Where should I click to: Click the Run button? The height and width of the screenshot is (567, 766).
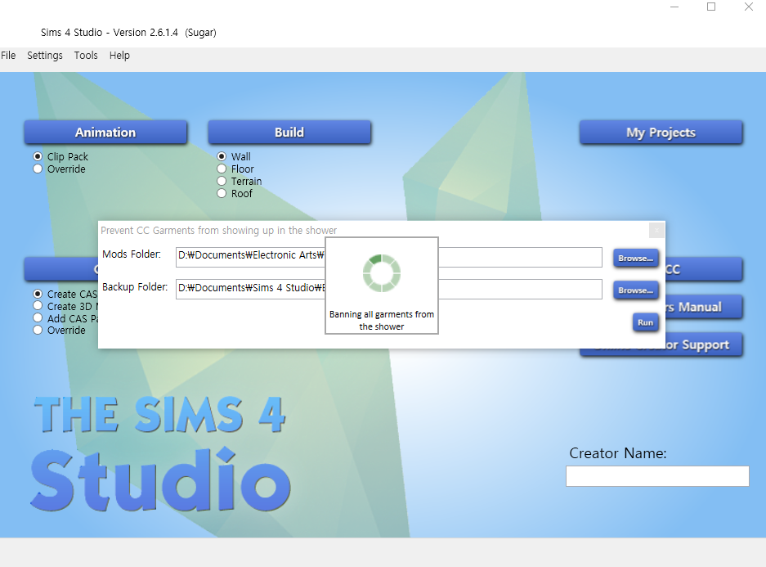tap(645, 322)
